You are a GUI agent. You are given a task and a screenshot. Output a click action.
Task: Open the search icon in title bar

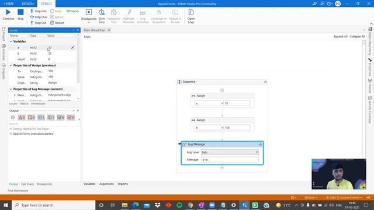(314, 3)
